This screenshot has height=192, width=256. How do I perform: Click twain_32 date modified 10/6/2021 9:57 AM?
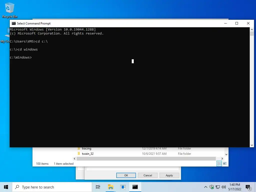pyautogui.click(x=154, y=154)
